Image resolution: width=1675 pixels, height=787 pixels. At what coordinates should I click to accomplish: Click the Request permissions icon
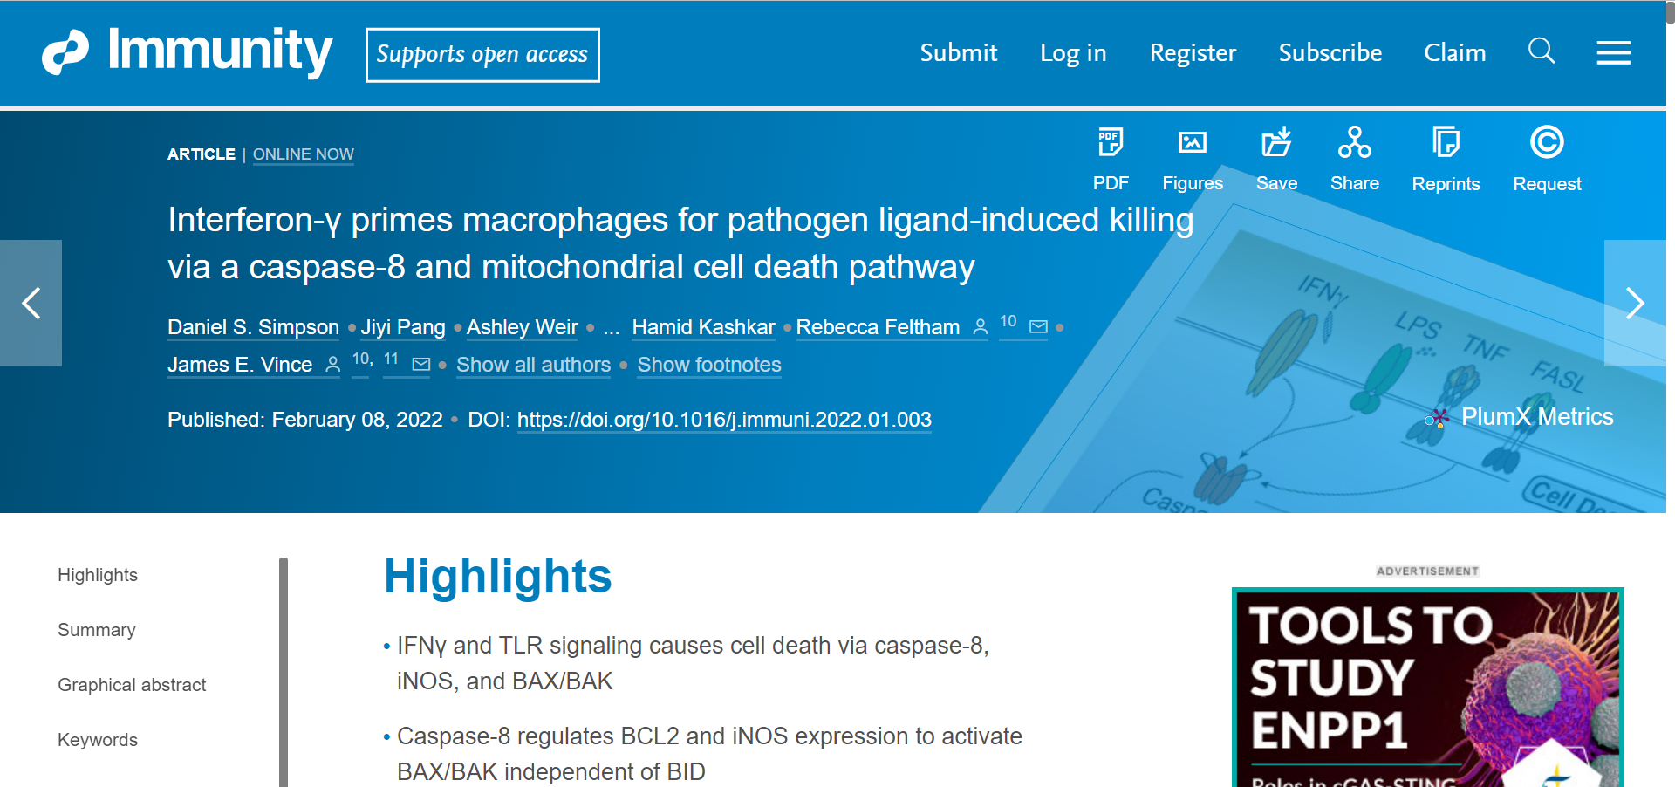pyautogui.click(x=1547, y=142)
